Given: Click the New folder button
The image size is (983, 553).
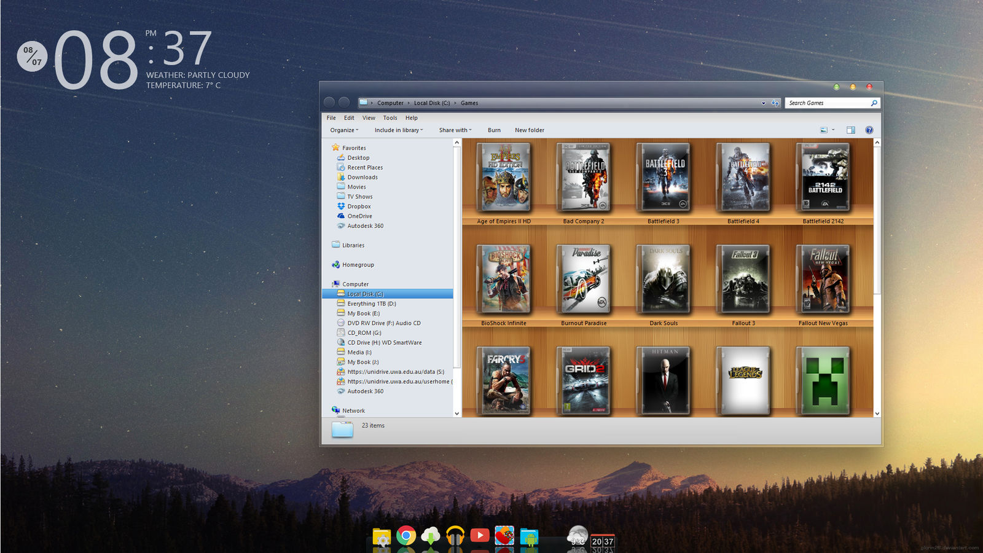Looking at the screenshot, I should pyautogui.click(x=530, y=130).
